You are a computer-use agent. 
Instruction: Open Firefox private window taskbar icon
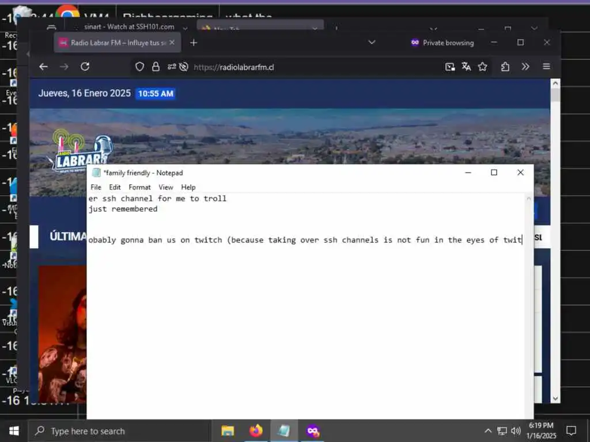point(313,430)
